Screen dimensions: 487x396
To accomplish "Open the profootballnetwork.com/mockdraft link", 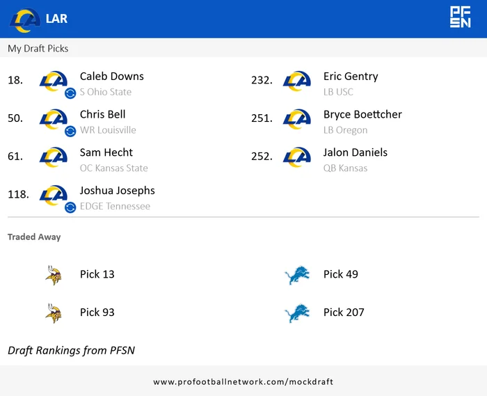I will (243, 381).
